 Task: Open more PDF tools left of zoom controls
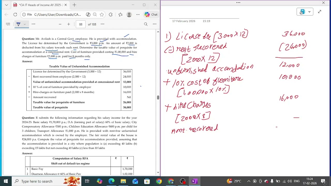[x=33, y=24]
